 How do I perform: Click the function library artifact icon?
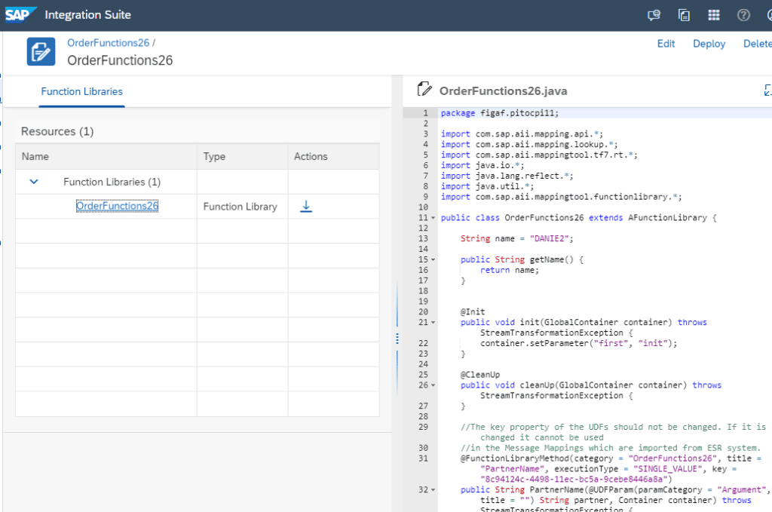pos(41,52)
